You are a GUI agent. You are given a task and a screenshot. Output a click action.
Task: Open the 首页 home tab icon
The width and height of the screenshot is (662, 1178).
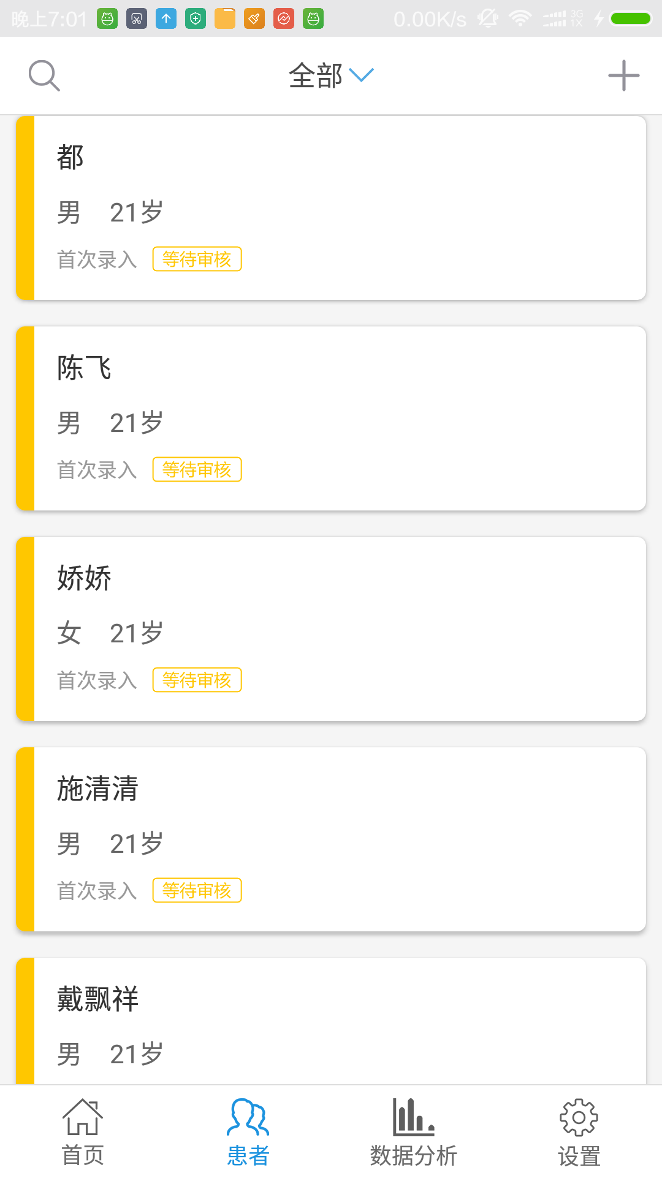83,1117
